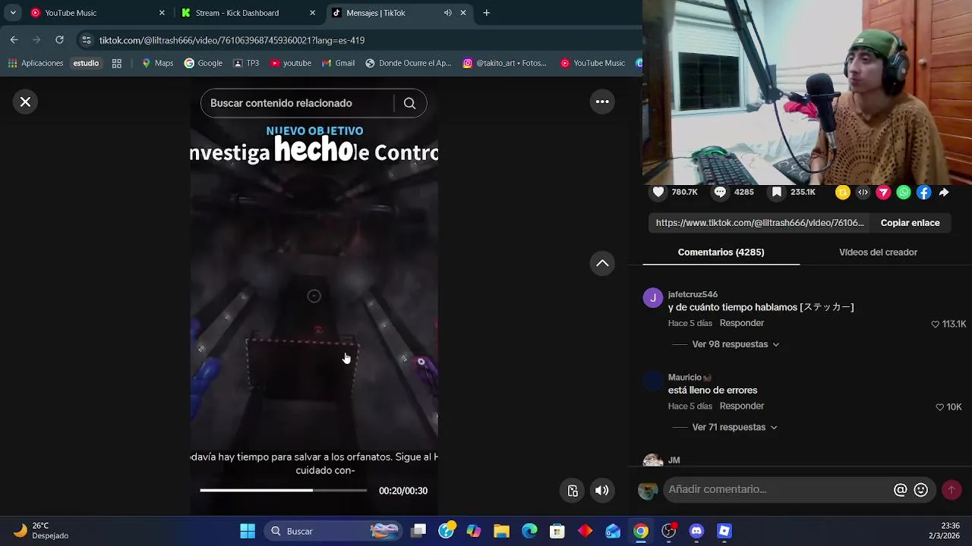Go back in browser
The width and height of the screenshot is (972, 546).
coord(14,39)
